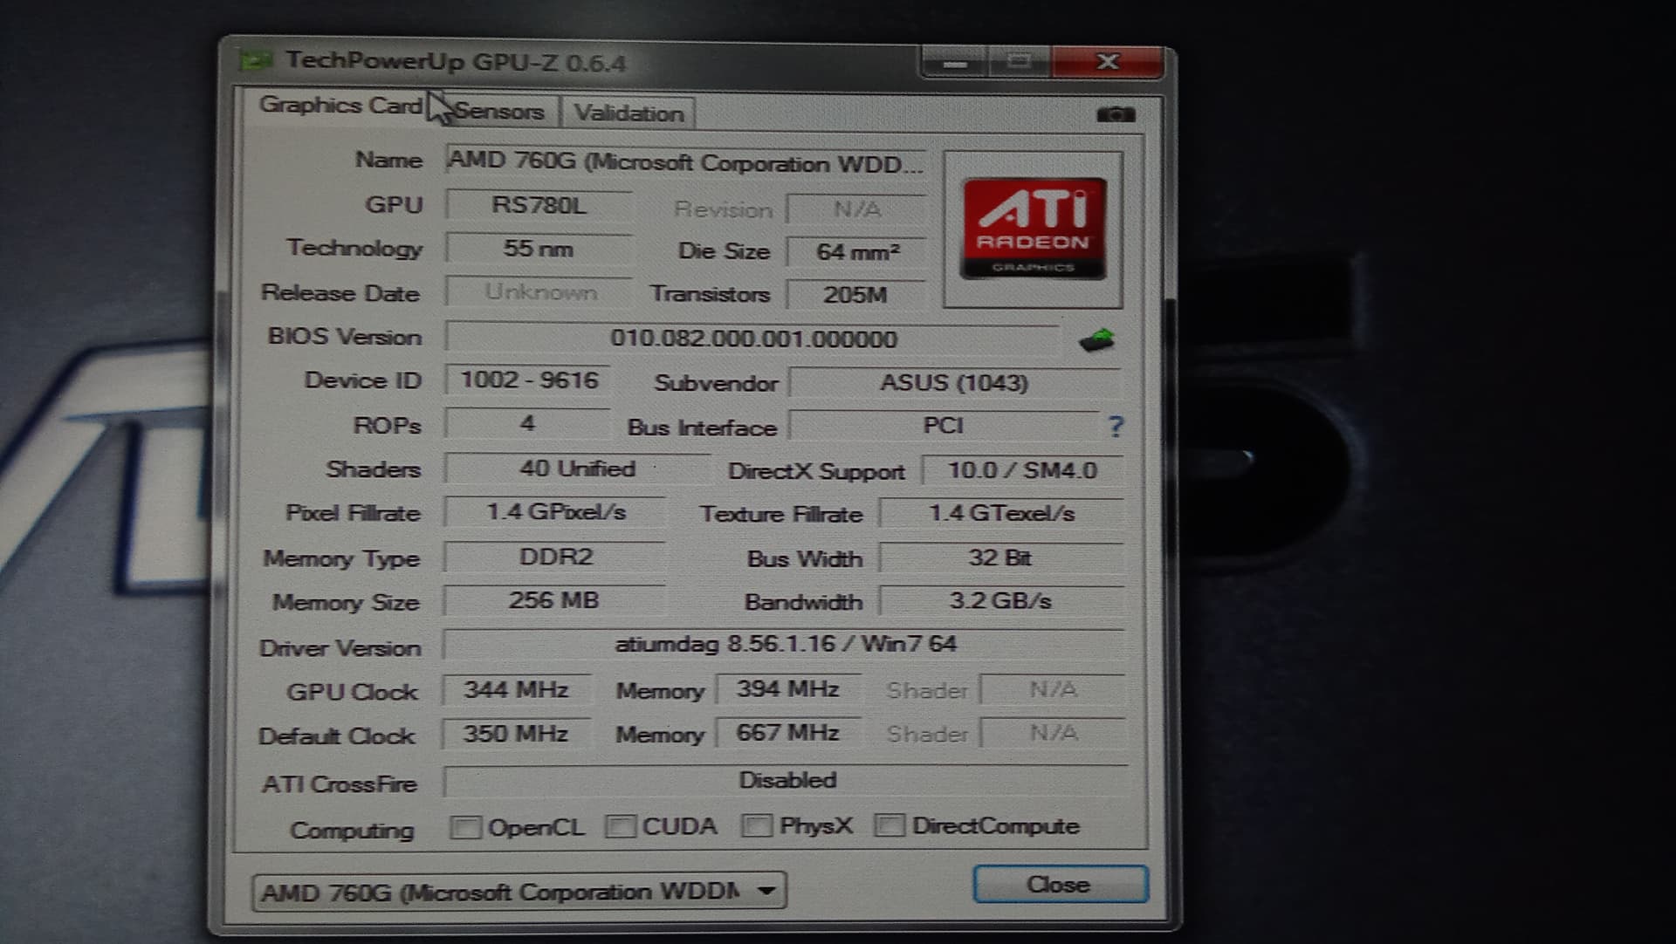The image size is (1676, 944).
Task: Switch to the Sensors tab
Action: tap(499, 112)
